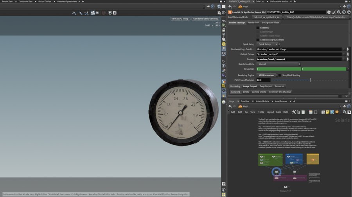Open the parameter gear menu icon
Viewport: 352px width, 197px height.
[329, 12]
